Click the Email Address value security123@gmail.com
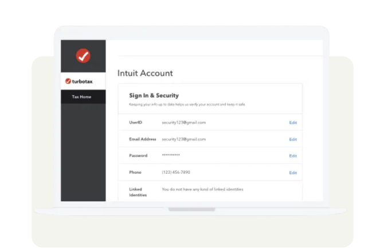384x250 pixels. coord(183,139)
